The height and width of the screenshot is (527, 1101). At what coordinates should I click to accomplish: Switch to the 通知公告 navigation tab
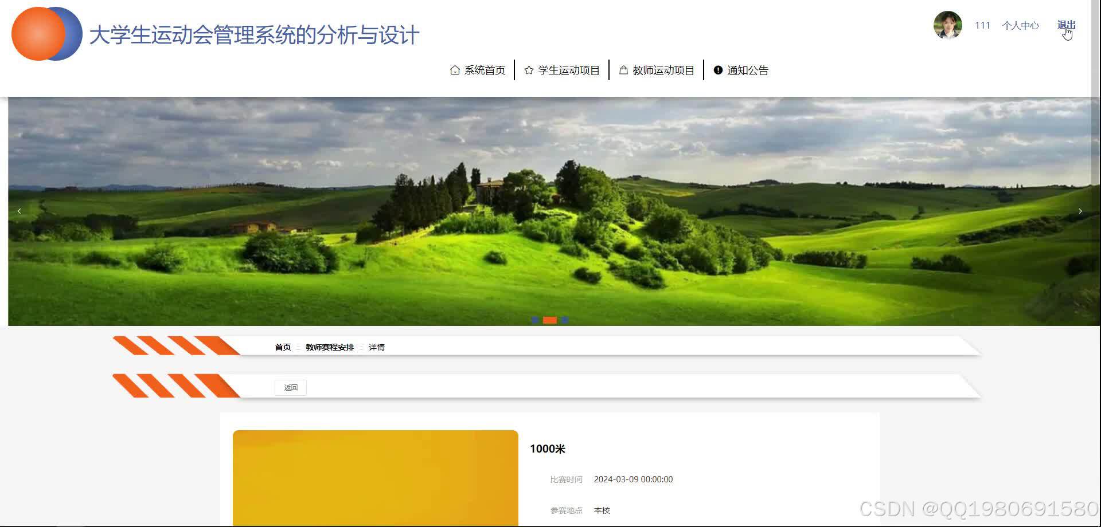[748, 69]
